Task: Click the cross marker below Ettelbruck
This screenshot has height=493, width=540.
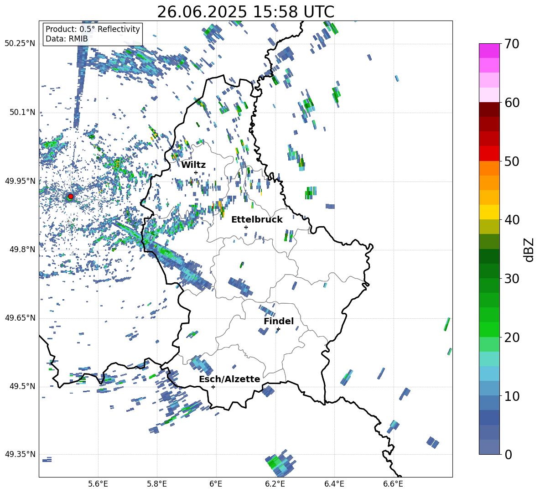Action: click(246, 227)
